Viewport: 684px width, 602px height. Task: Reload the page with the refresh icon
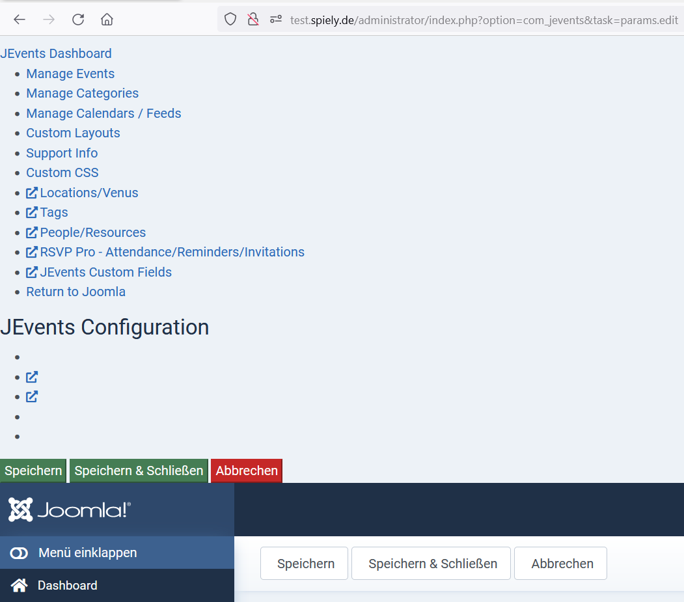(x=78, y=20)
